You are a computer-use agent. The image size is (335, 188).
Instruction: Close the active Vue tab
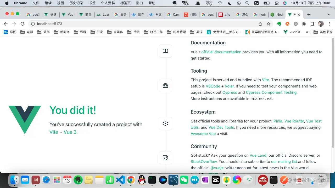pyautogui.click(x=299, y=15)
